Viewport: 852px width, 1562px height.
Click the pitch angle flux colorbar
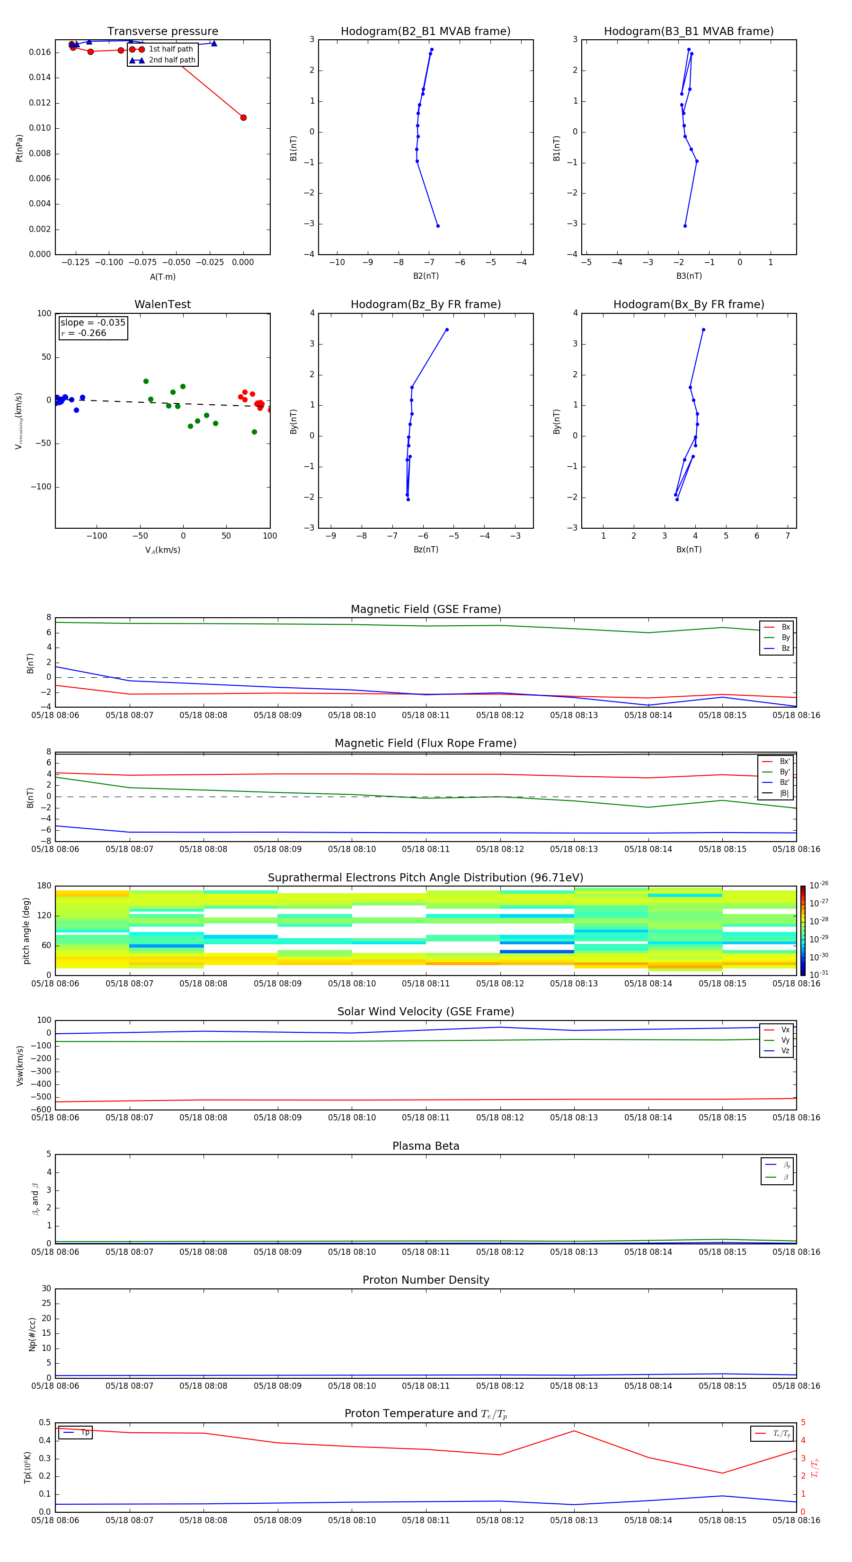coord(802,931)
